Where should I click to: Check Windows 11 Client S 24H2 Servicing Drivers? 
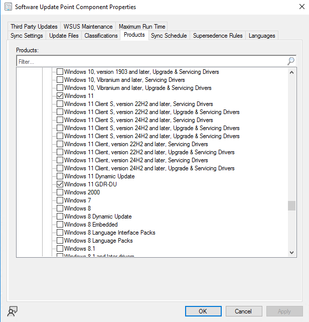(60, 120)
